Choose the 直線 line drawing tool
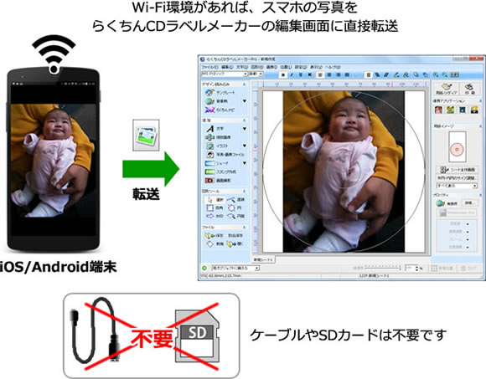The width and height of the screenshot is (486, 379). pyautogui.click(x=235, y=200)
